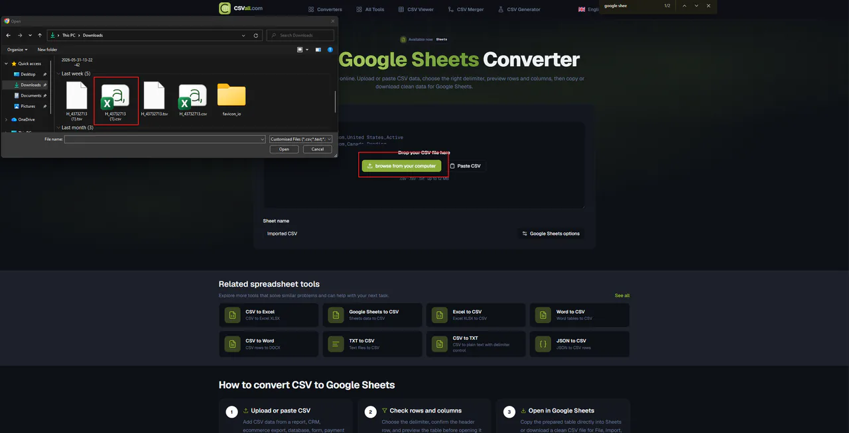This screenshot has width=849, height=433.
Task: Open view options dropdown arrow
Action: 307,50
